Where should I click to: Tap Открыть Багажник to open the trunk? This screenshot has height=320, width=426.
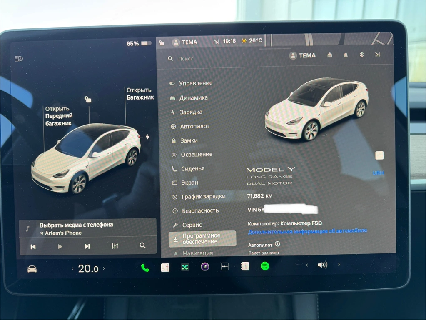tap(140, 94)
